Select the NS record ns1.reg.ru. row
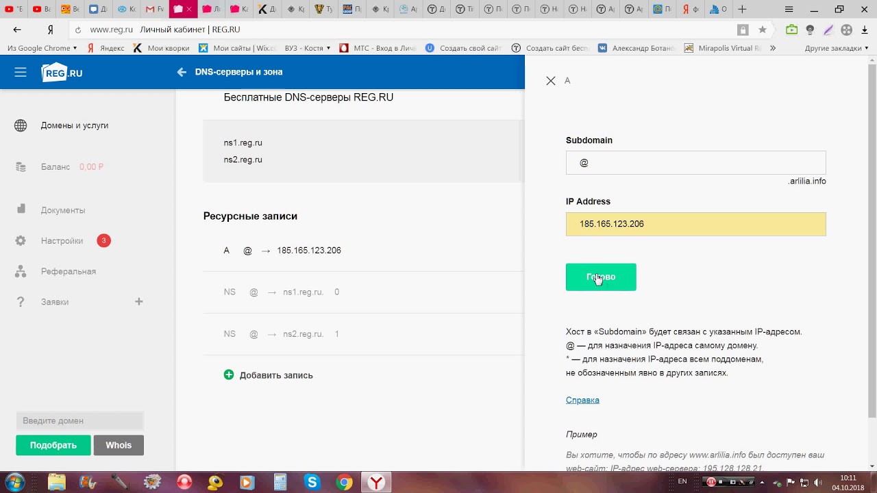 click(x=363, y=292)
